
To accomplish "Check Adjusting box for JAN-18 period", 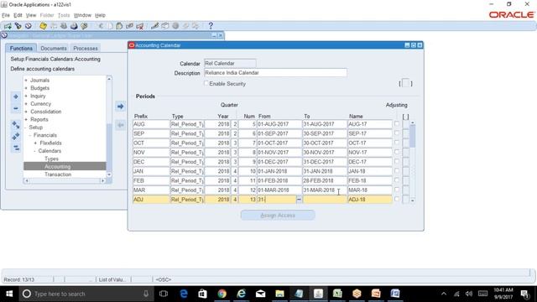I will point(397,171).
